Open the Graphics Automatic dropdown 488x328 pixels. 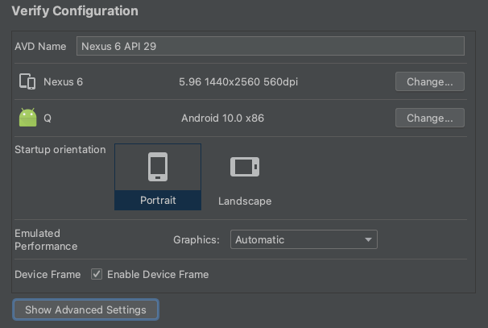304,239
